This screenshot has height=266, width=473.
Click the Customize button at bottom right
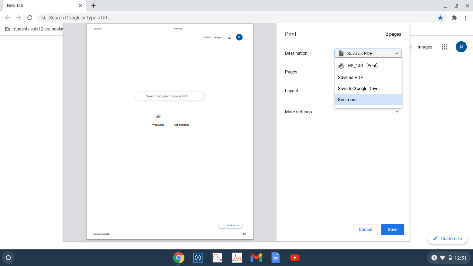pyautogui.click(x=447, y=238)
